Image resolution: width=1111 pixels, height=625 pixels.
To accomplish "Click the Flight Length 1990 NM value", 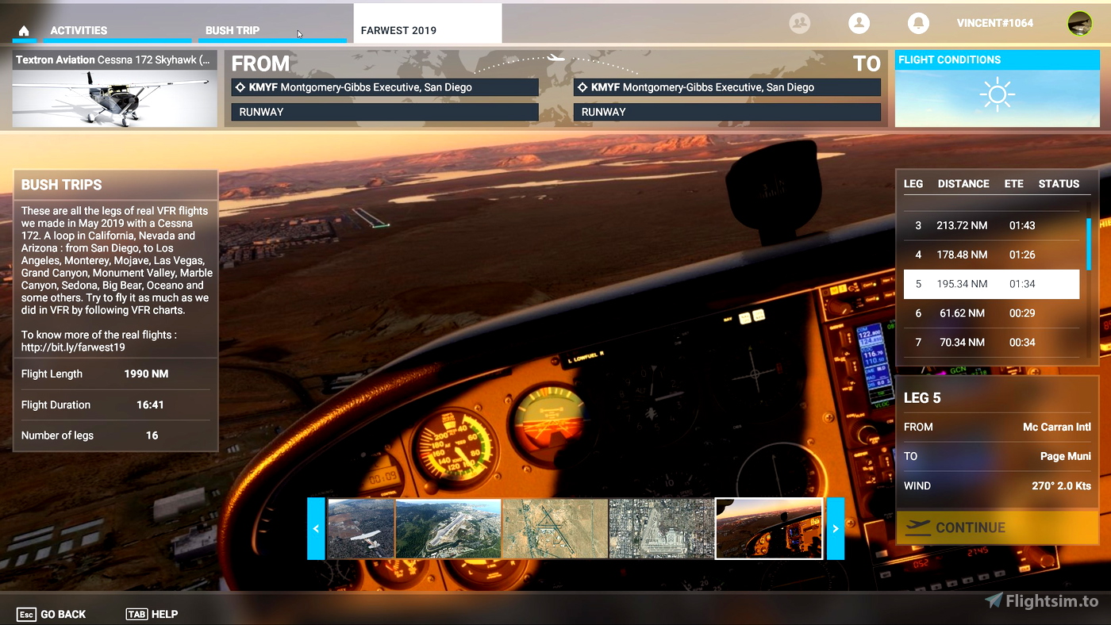I will pos(146,374).
